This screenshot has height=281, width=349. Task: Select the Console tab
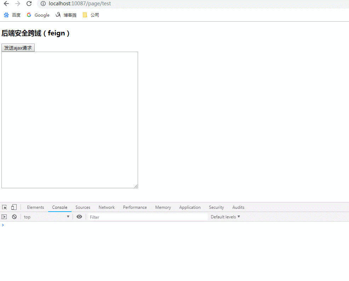tap(60, 207)
